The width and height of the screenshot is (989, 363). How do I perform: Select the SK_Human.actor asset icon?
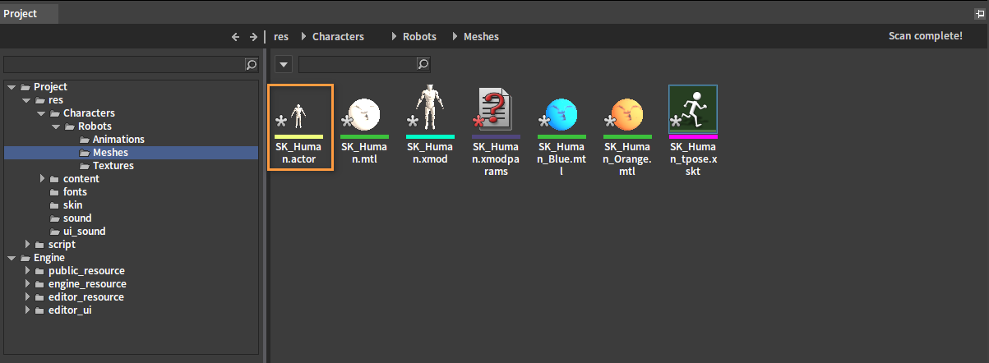click(x=299, y=109)
